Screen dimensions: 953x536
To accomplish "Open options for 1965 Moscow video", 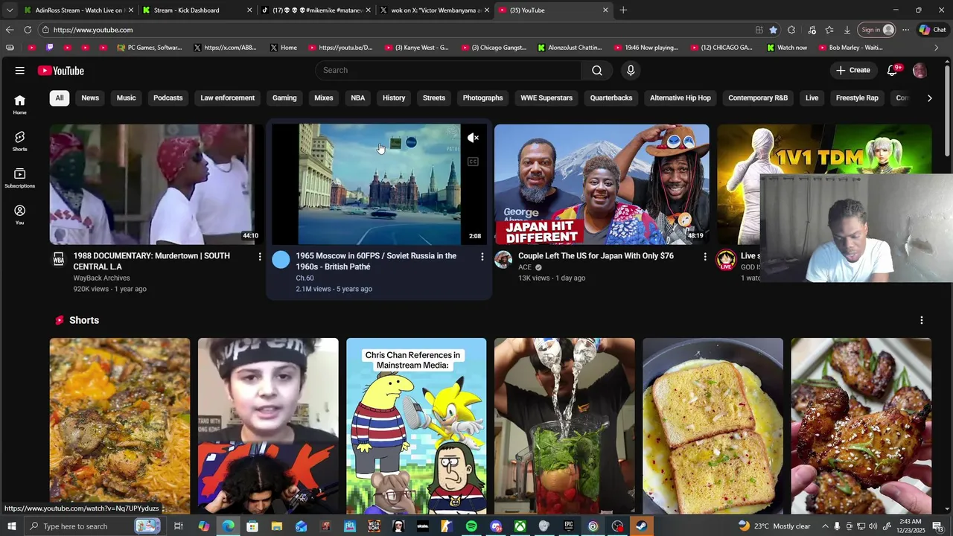I will coord(482,256).
